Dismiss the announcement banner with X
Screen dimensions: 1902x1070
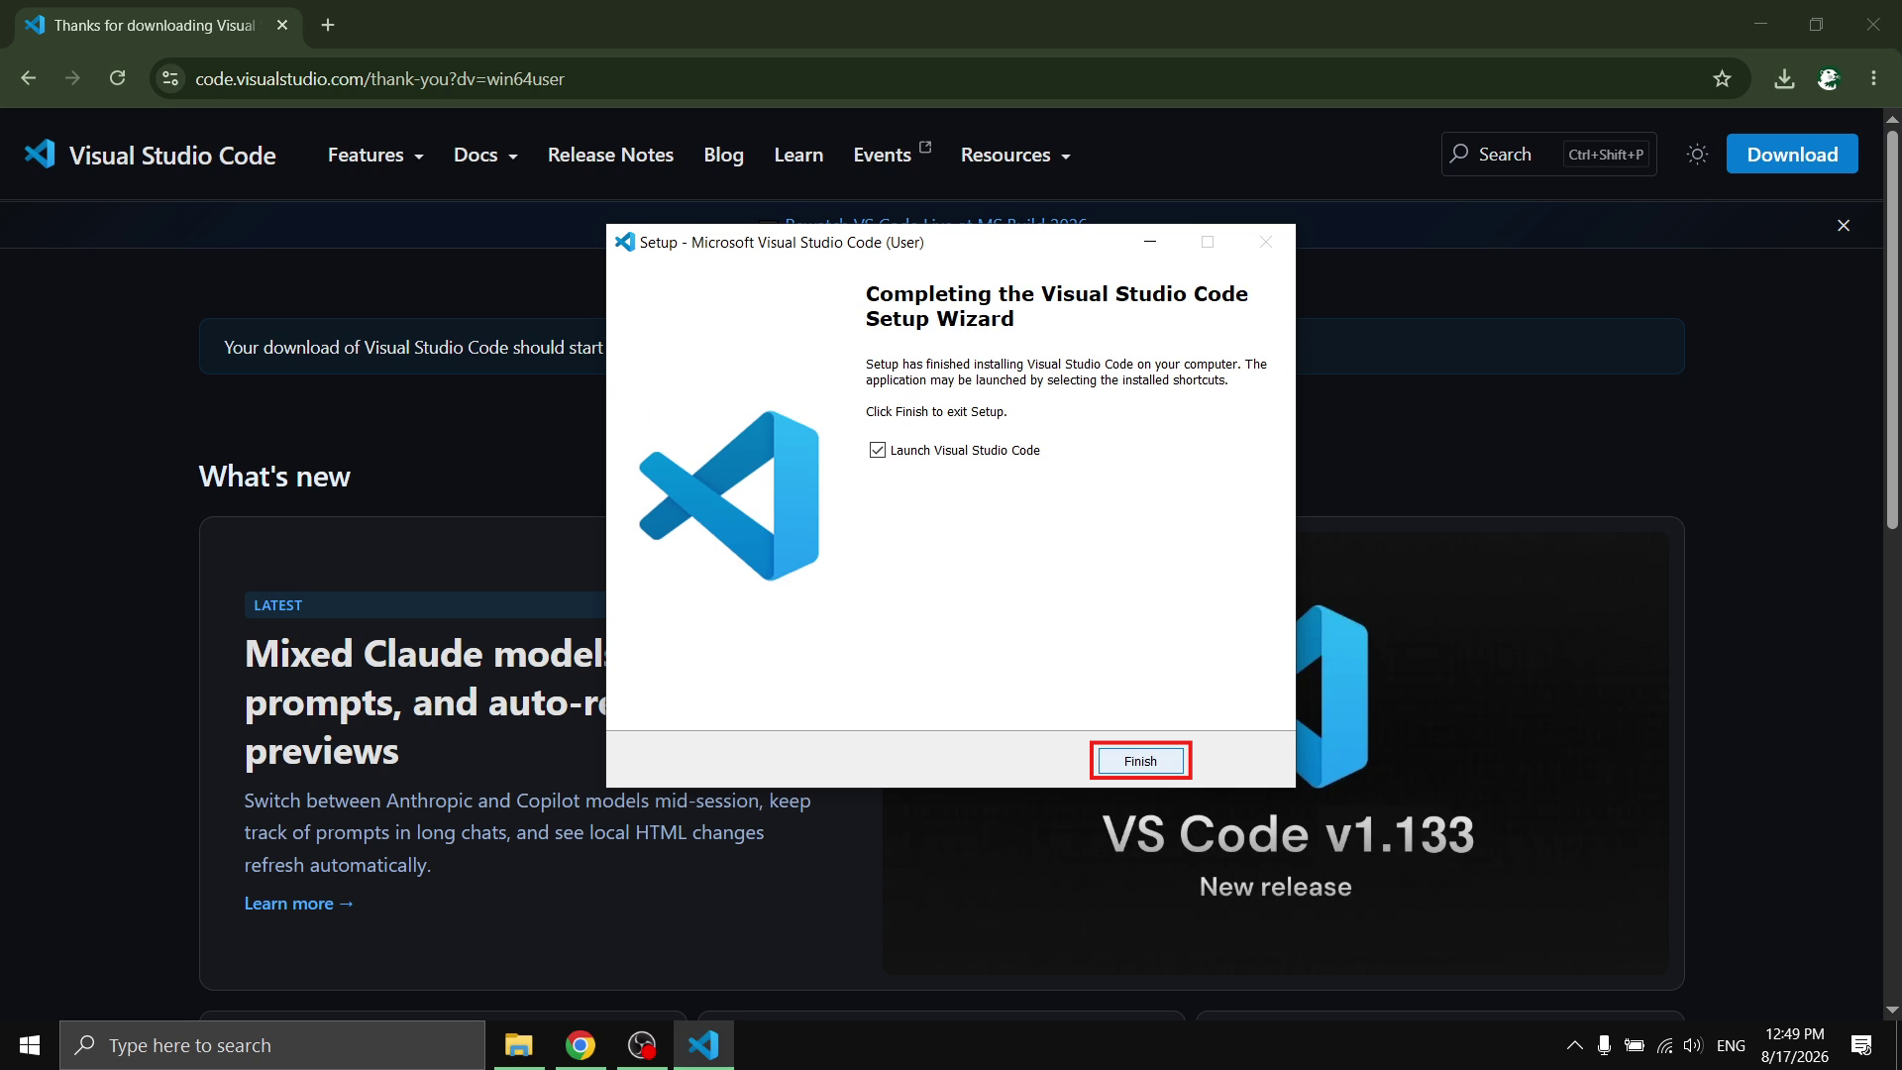click(x=1844, y=226)
